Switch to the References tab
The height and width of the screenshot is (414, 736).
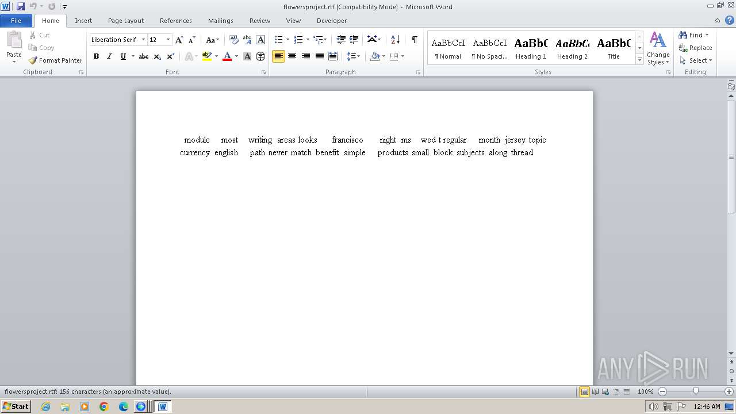coord(176,21)
